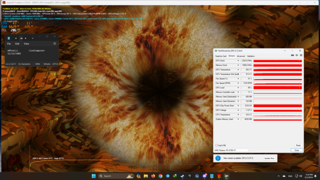Open Notepad's Edit menu
Image resolution: width=320 pixels, height=180 pixels.
coord(17,43)
